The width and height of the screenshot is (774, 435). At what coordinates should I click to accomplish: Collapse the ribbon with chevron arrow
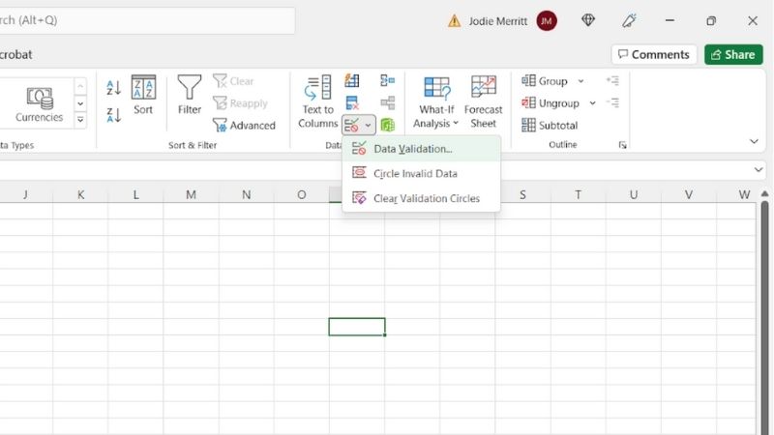click(754, 142)
